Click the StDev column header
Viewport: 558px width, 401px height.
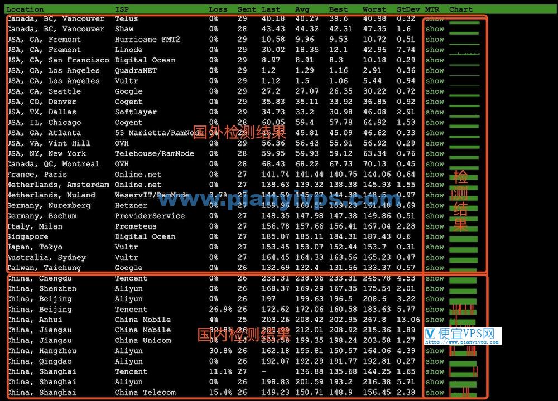408,9
